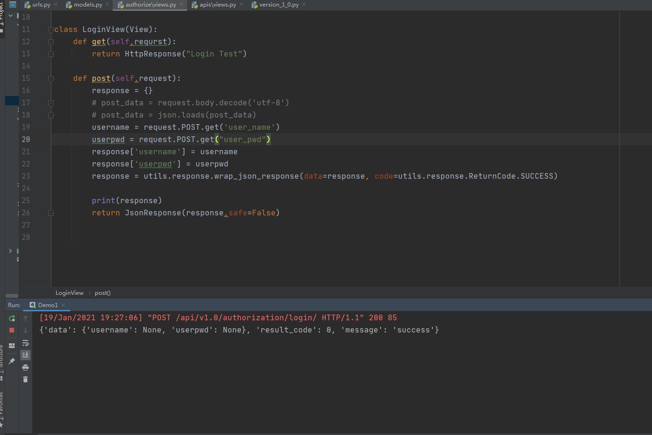652x435 pixels.
Task: Clear all console output with trash icon
Action: pos(25,380)
